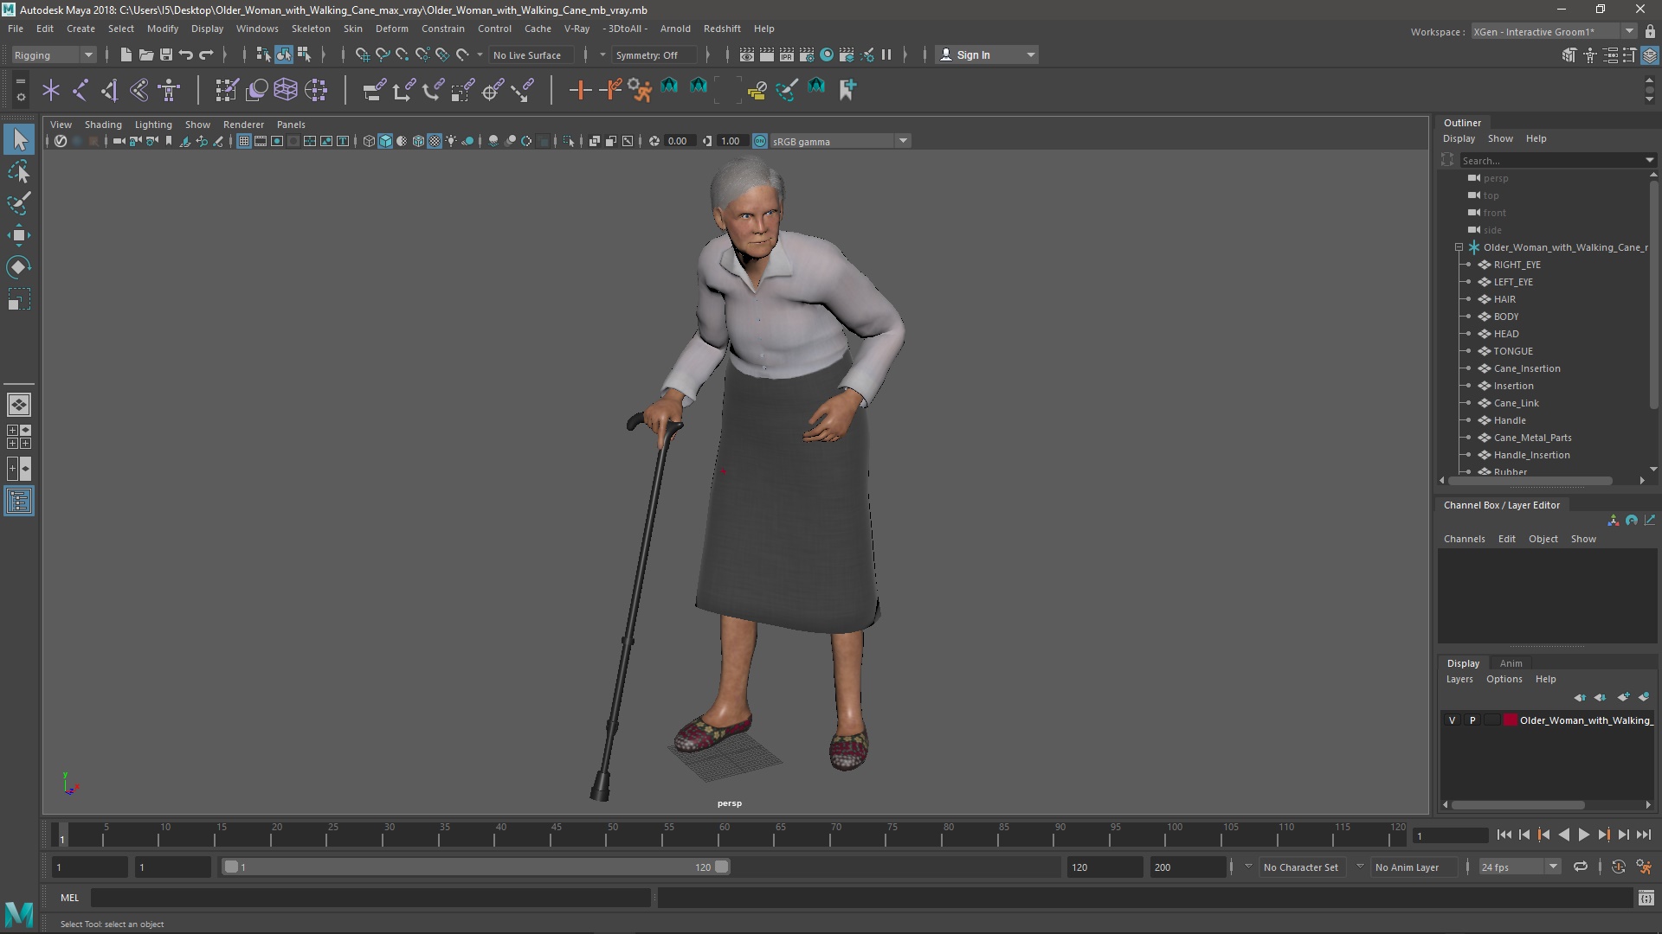The width and height of the screenshot is (1662, 934).
Task: Select the Move tool in toolbox
Action: (x=18, y=235)
